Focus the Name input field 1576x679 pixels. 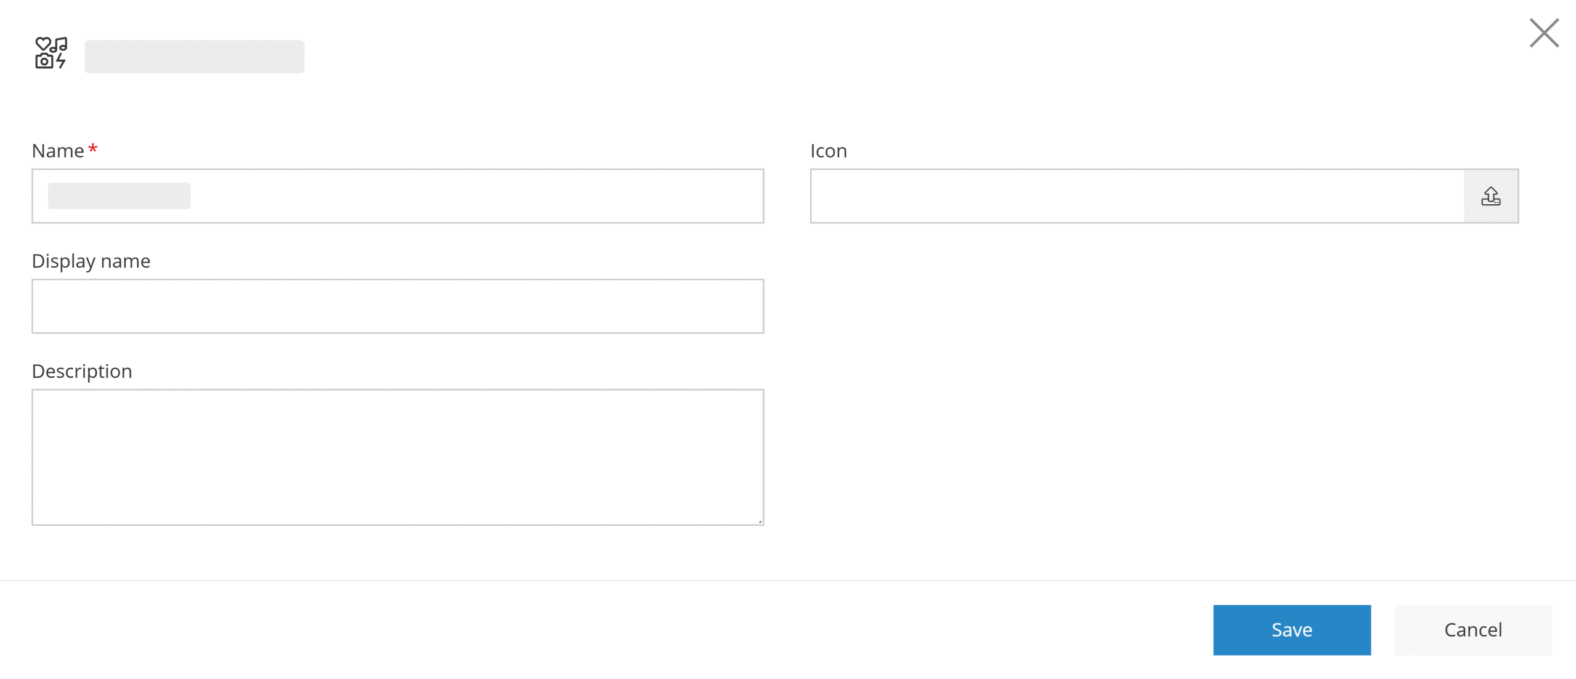point(398,196)
